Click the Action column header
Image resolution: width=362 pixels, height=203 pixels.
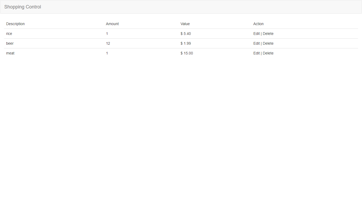point(258,24)
